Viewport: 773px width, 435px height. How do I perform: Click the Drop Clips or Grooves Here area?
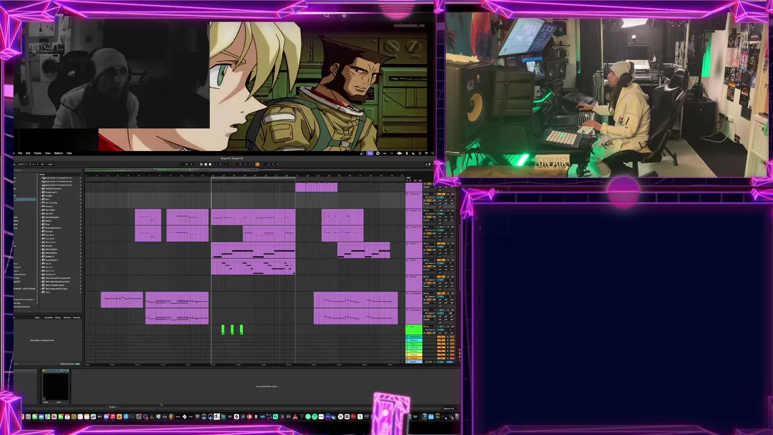[42, 340]
